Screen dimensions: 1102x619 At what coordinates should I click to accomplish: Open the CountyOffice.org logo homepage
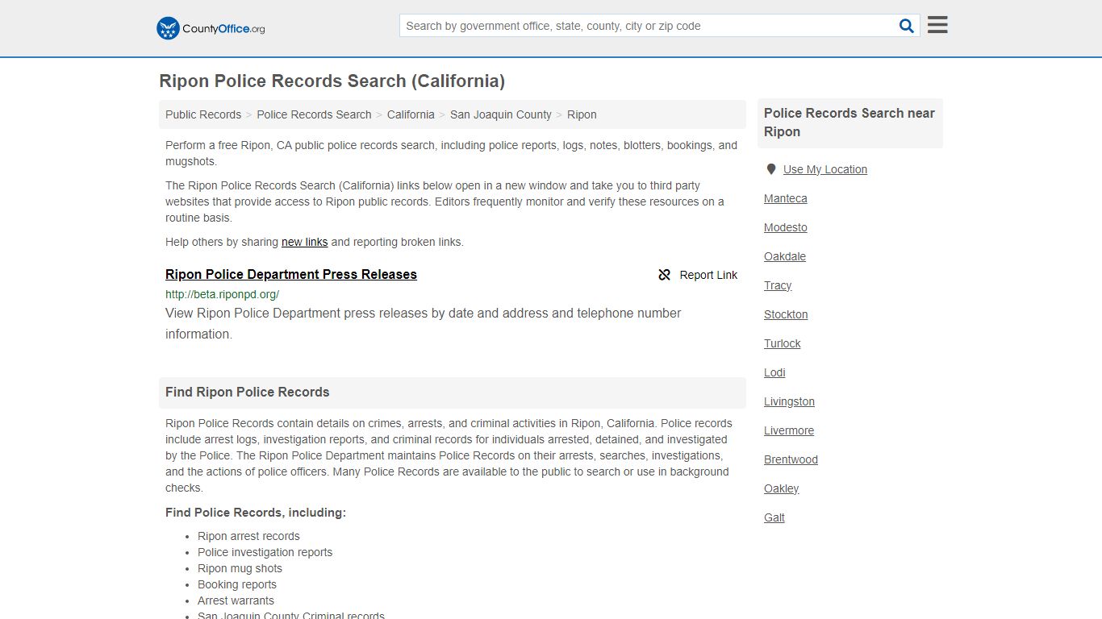pos(211,28)
